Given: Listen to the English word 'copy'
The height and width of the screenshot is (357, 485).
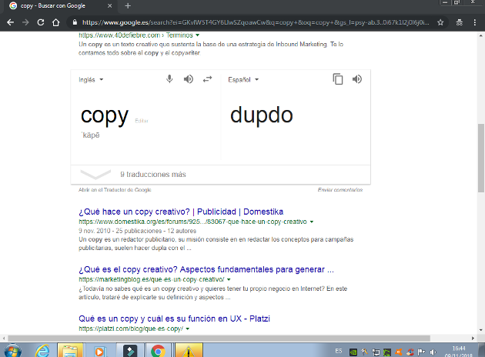Looking at the screenshot, I should (x=189, y=79).
